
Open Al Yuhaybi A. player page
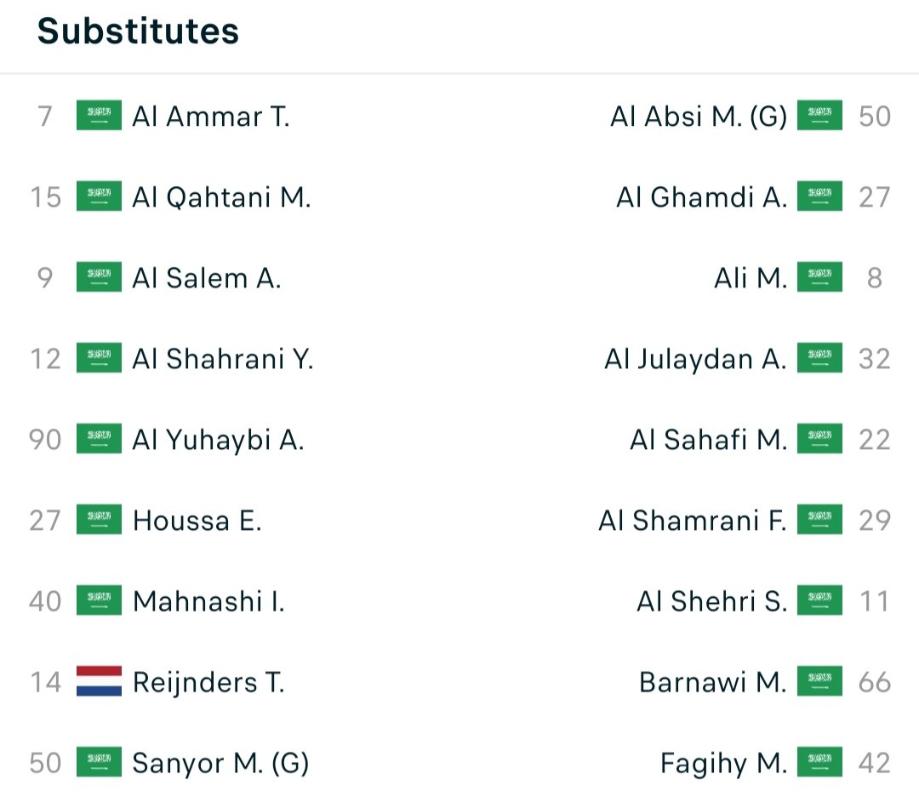coord(218,440)
